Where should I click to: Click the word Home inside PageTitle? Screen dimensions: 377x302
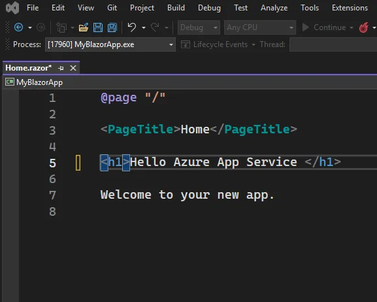[x=195, y=129]
